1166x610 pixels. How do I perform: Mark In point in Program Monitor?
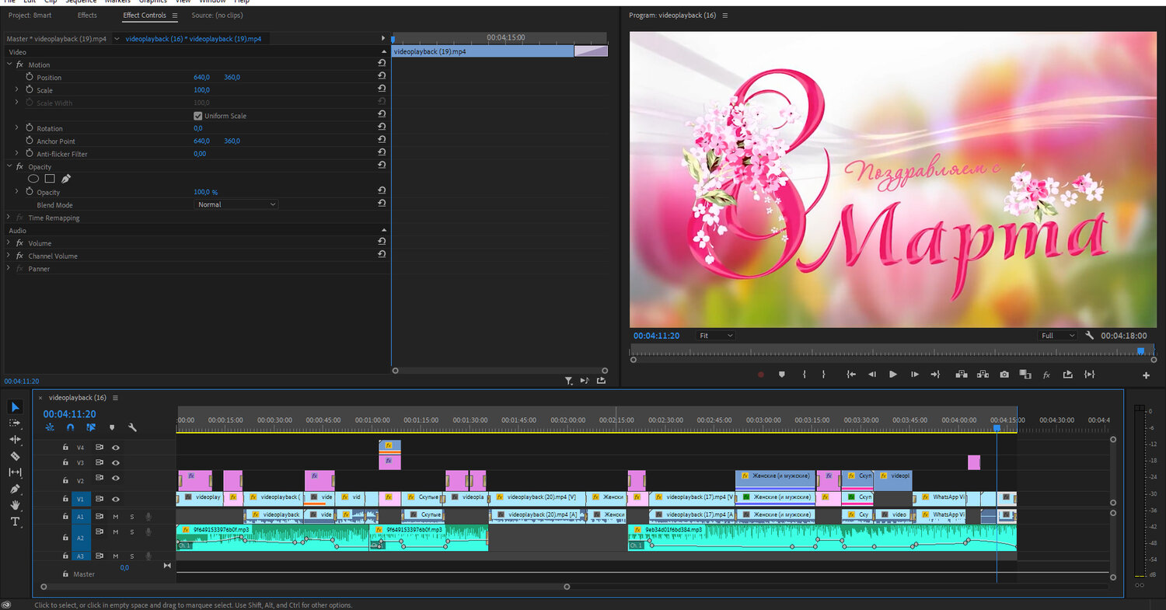(804, 375)
